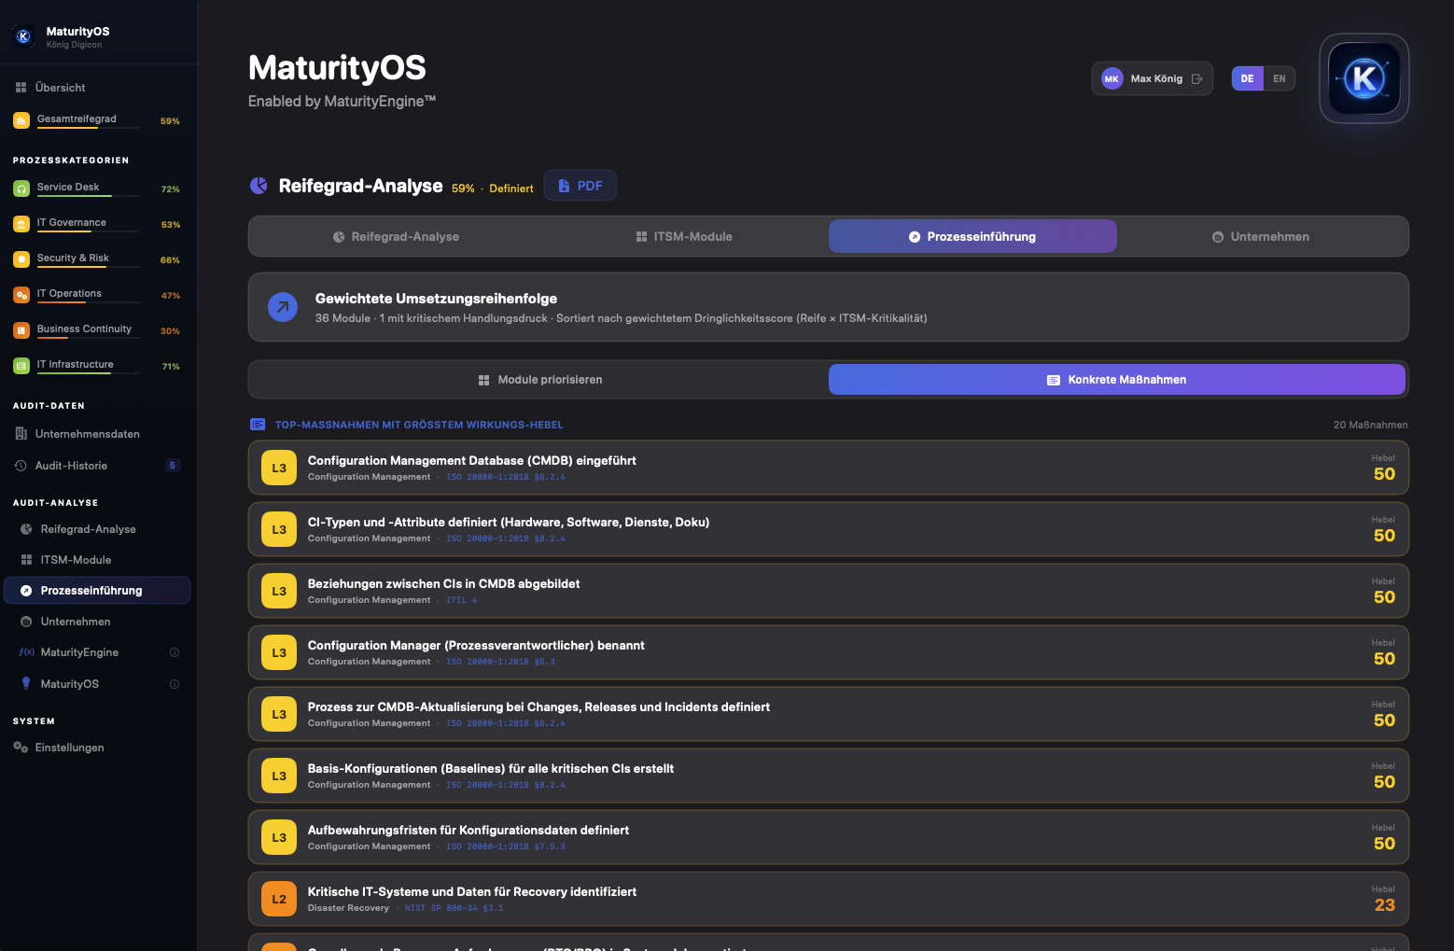
Task: Click the logout icon next to Max König
Action: click(1196, 78)
